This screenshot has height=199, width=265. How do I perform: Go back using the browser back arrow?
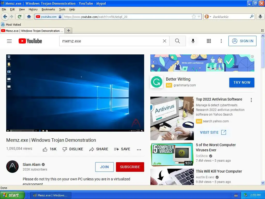(5, 17)
